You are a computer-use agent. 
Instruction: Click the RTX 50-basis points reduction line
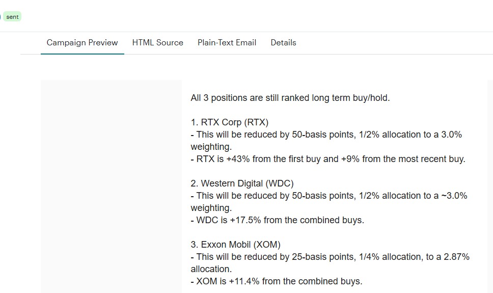tap(326, 135)
